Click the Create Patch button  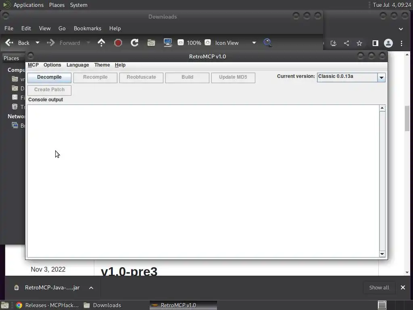pos(49,90)
